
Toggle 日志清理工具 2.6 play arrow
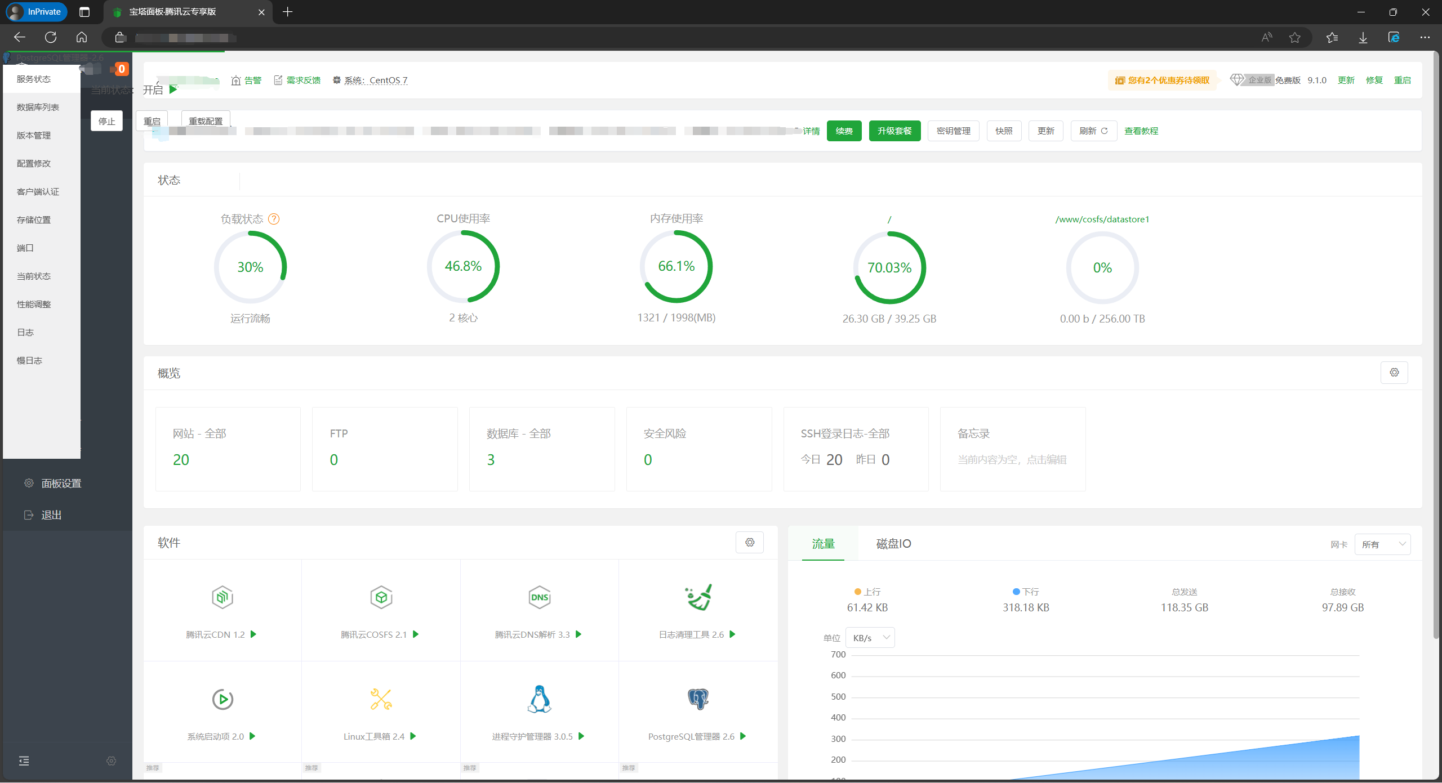[733, 634]
